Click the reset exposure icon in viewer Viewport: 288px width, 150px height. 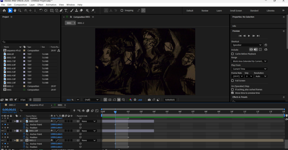pyautogui.click(x=135, y=100)
